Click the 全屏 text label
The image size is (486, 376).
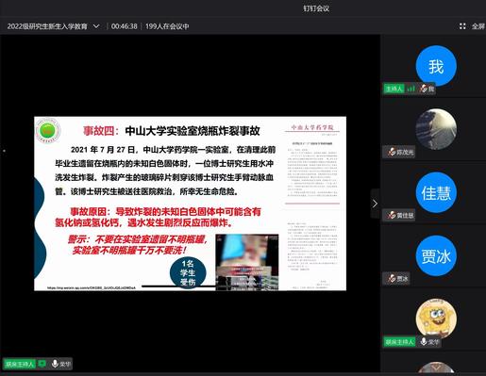(x=478, y=26)
